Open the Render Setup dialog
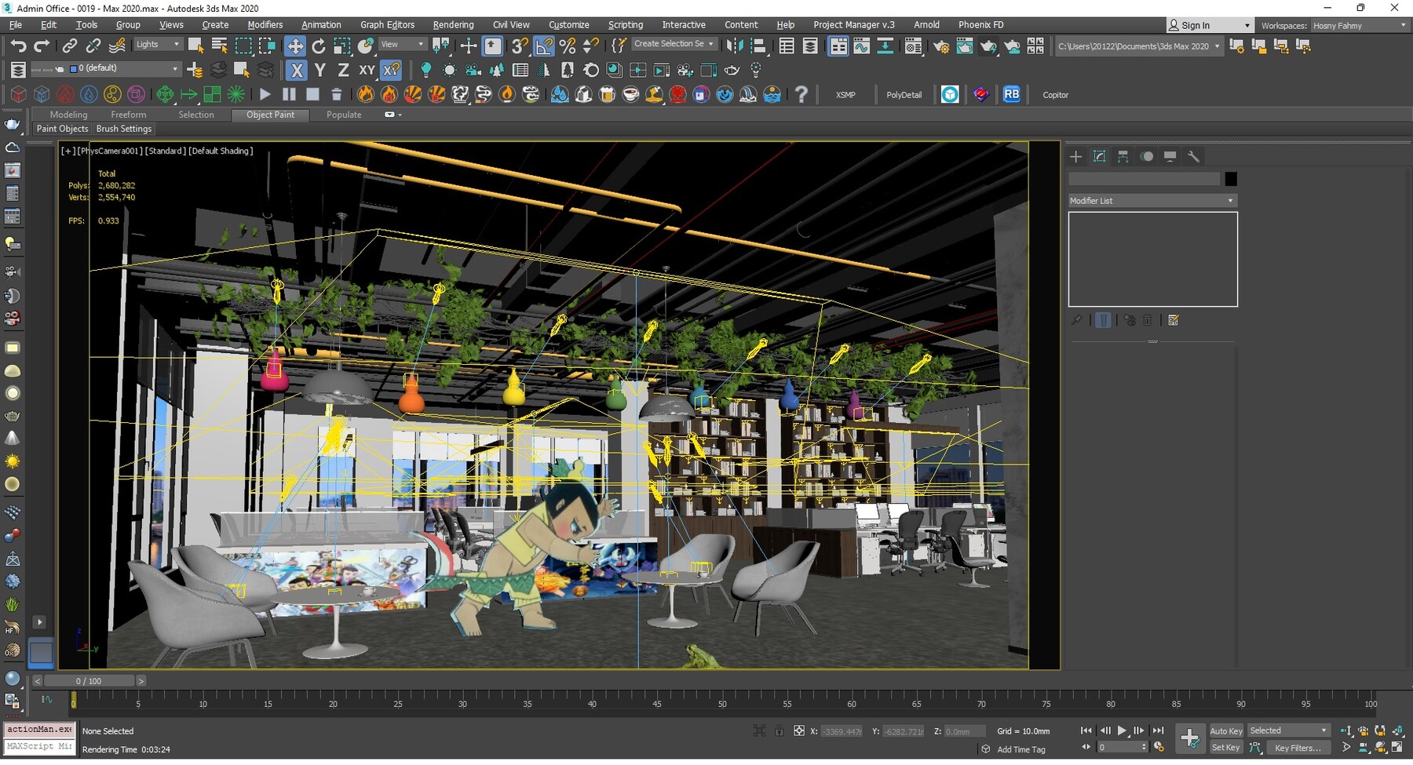Image resolution: width=1413 pixels, height=765 pixels. (x=940, y=46)
